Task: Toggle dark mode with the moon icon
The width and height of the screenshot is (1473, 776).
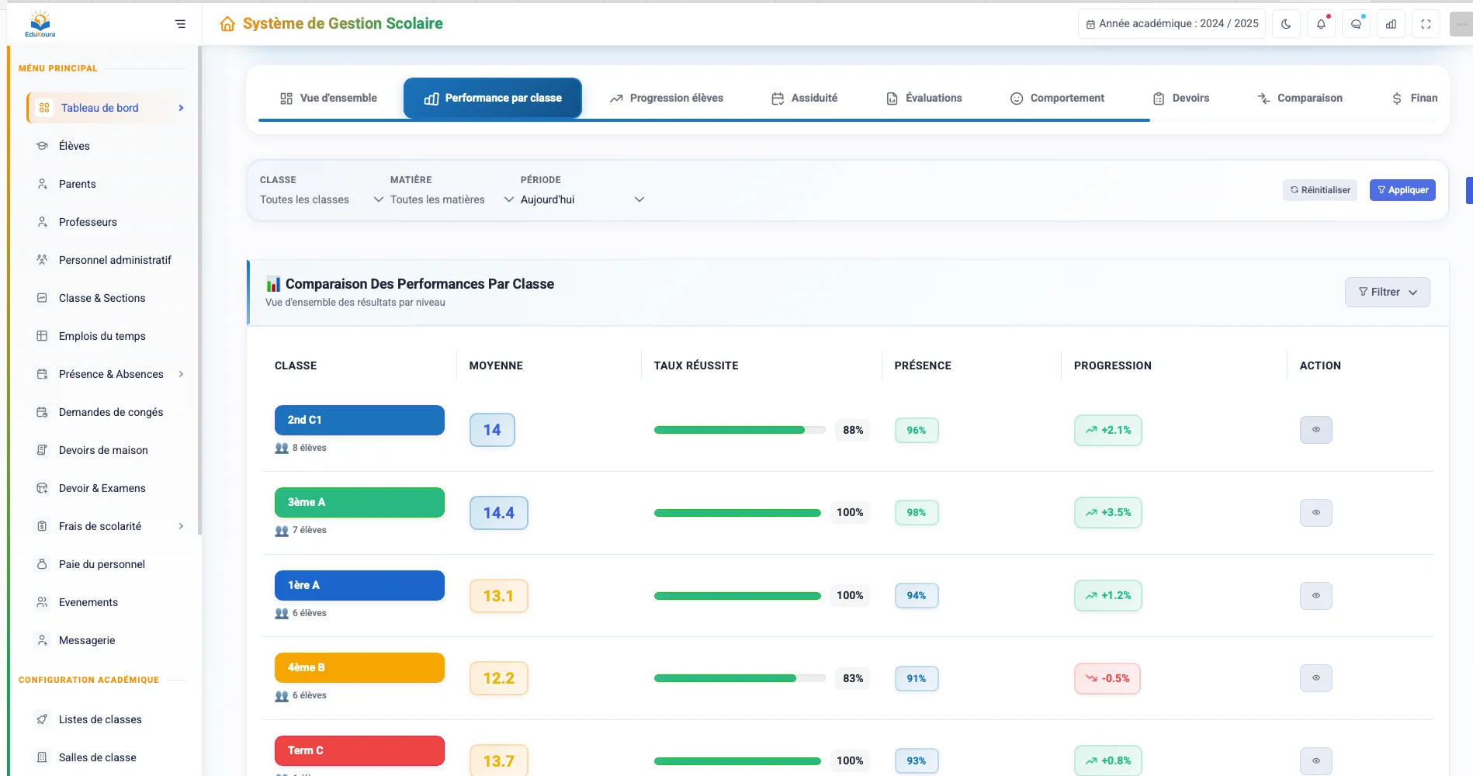Action: tap(1286, 24)
